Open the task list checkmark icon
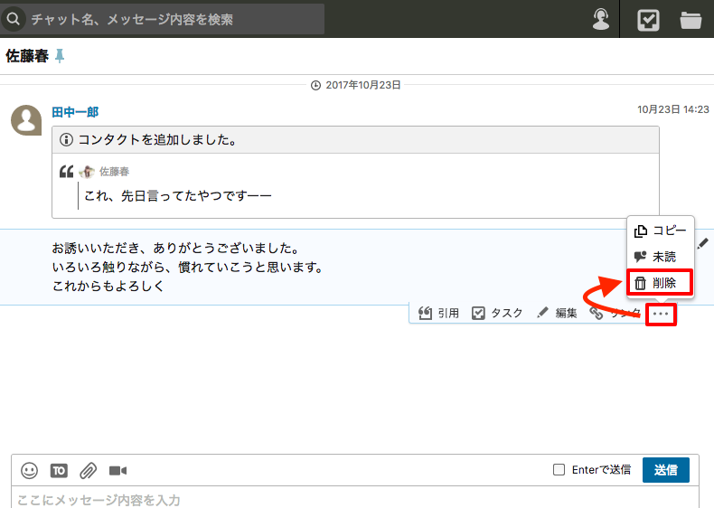This screenshot has width=714, height=508. 648,19
